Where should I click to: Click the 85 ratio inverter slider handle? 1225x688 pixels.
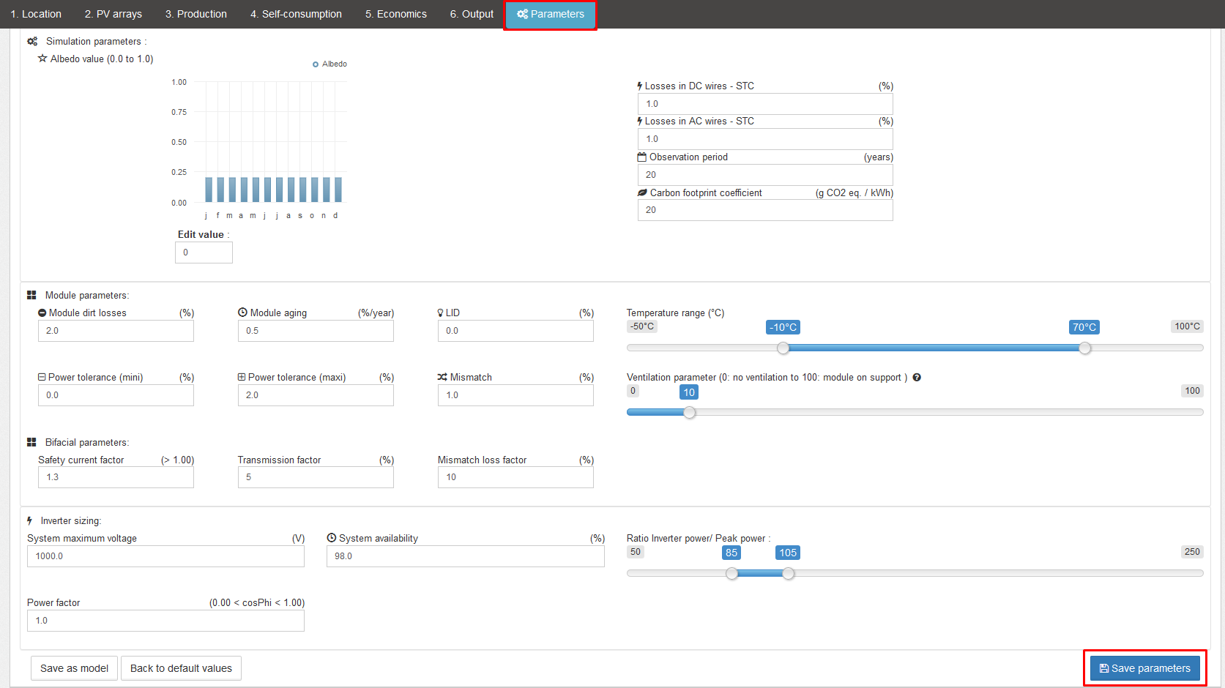(x=732, y=573)
